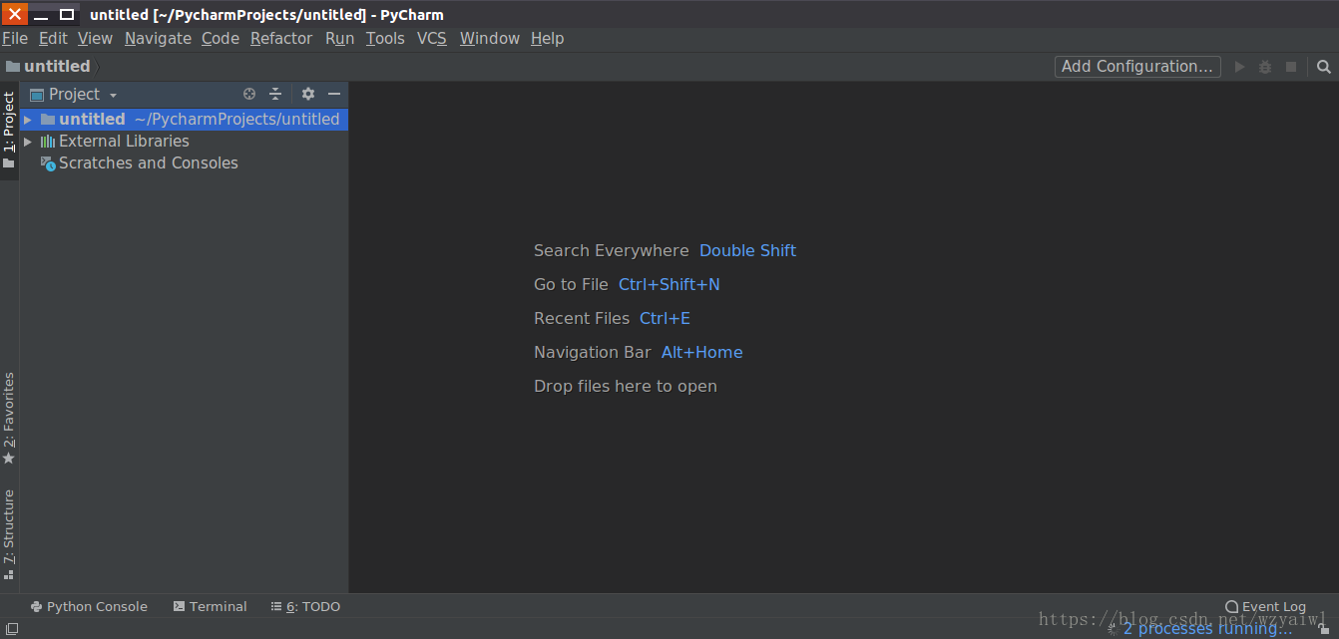Open the Python Console tool window
1339x639 pixels.
click(89, 606)
